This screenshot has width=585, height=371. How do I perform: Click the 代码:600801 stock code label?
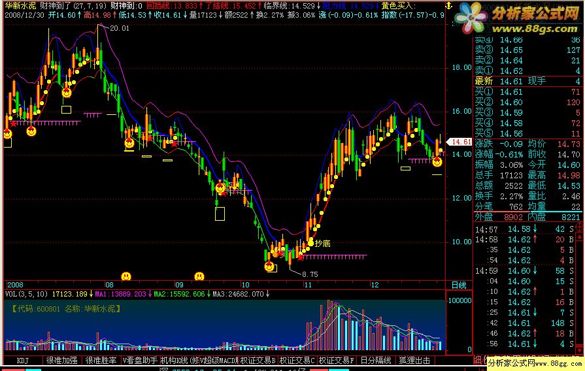pos(35,309)
